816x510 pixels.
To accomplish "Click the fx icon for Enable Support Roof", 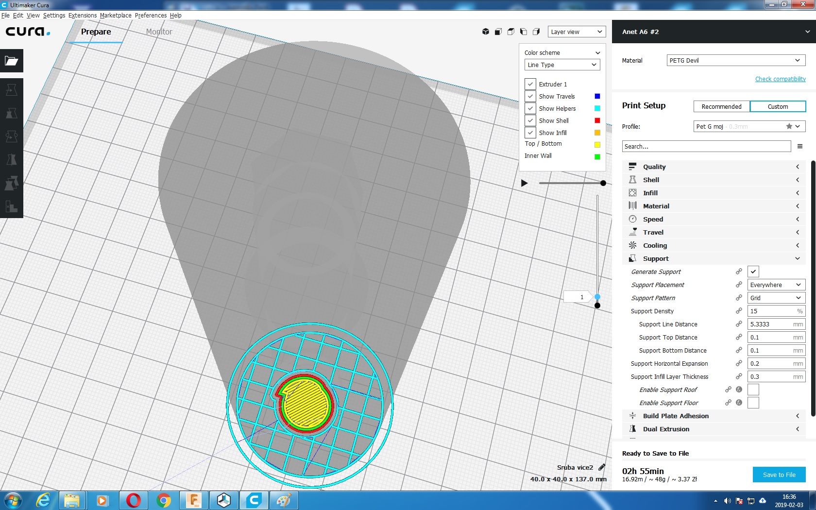I will tap(739, 390).
